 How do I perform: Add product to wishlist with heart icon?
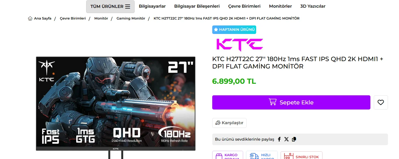click(x=381, y=102)
